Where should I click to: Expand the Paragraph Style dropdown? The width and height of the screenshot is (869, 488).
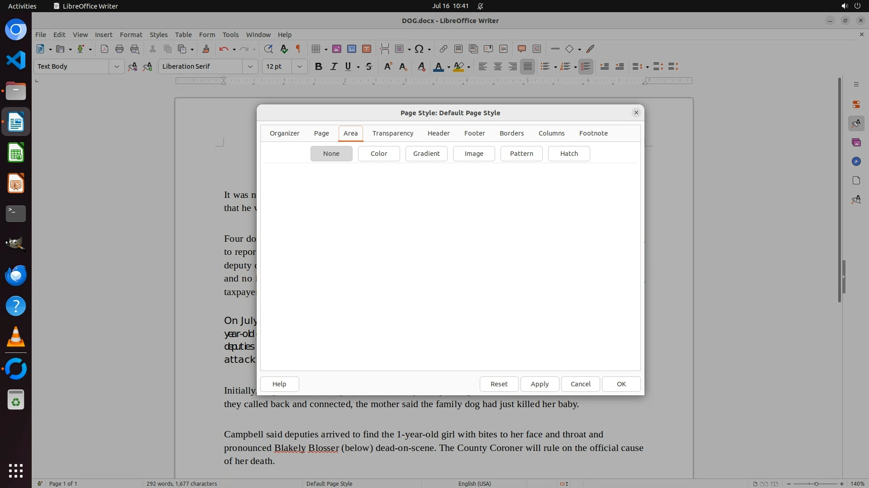(x=116, y=66)
